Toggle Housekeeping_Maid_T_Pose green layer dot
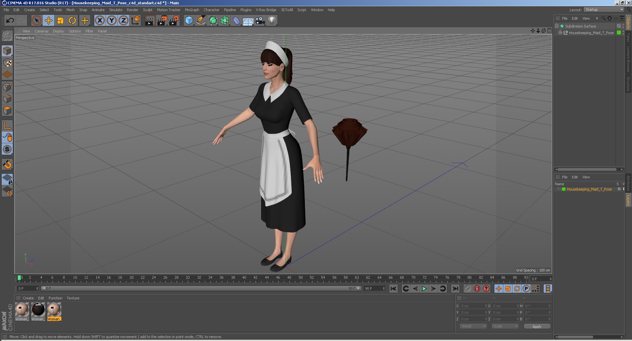This screenshot has width=632, height=341. click(619, 32)
